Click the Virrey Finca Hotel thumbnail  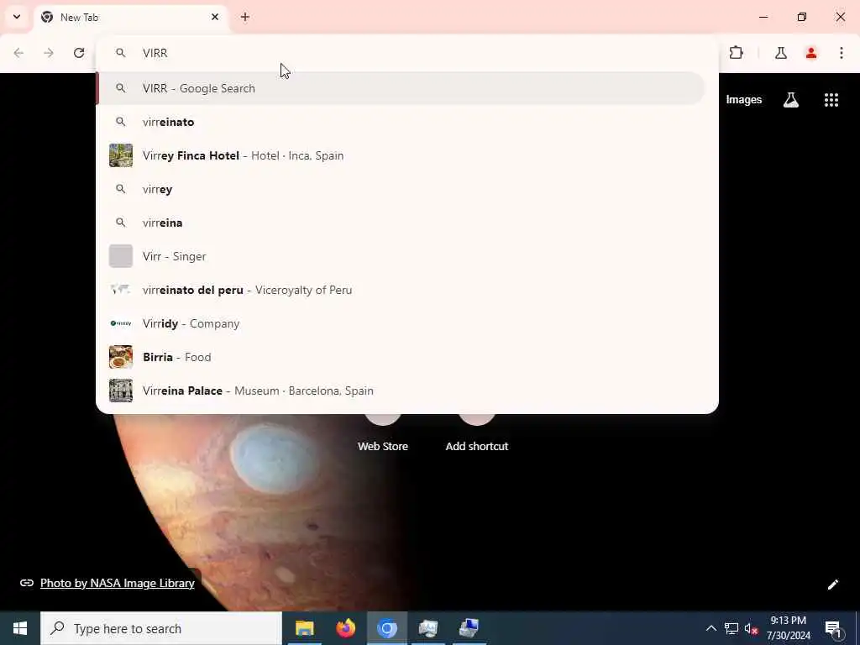click(x=121, y=155)
